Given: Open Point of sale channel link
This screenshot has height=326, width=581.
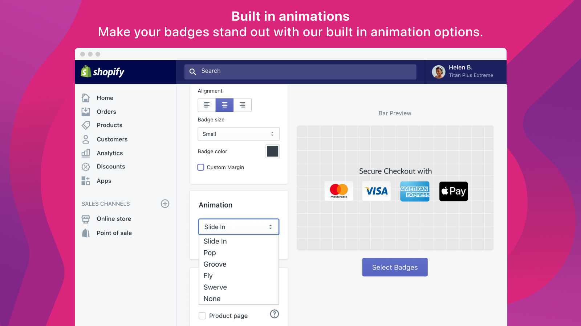Looking at the screenshot, I should coord(114,233).
